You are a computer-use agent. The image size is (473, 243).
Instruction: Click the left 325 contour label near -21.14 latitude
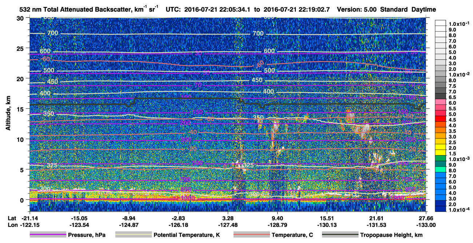coord(52,166)
